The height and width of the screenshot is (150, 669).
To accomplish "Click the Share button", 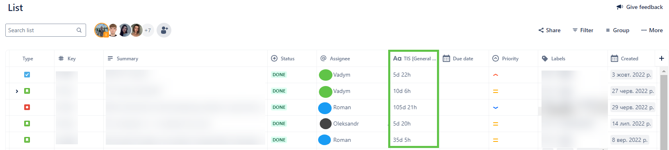I will (549, 30).
